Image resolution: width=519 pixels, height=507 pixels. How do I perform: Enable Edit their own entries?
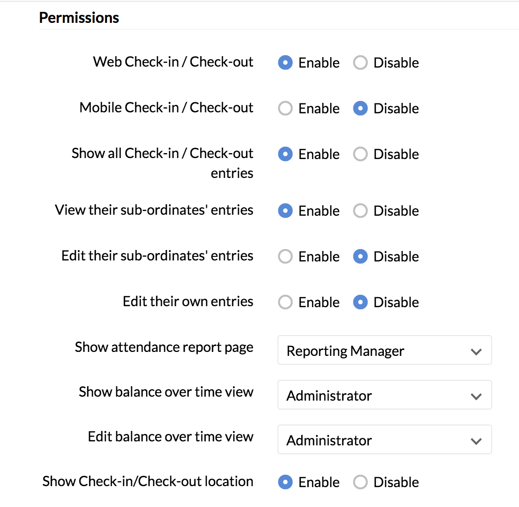tap(285, 302)
